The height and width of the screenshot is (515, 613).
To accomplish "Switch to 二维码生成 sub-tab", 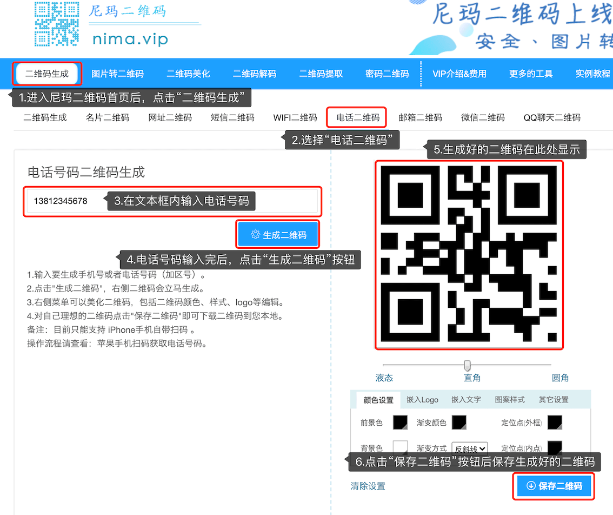I will 45,117.
